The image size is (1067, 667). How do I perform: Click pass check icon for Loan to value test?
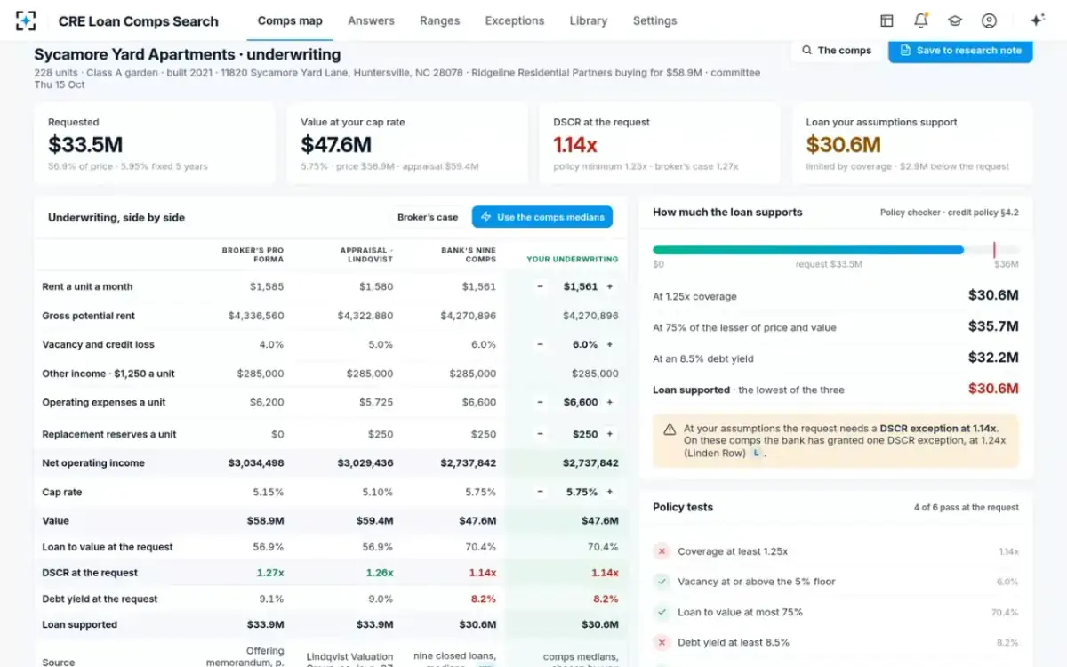coord(662,612)
